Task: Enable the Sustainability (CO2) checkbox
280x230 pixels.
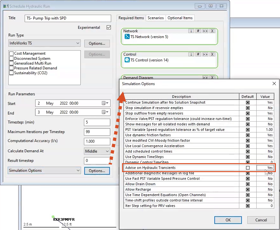Action: (x=12, y=73)
